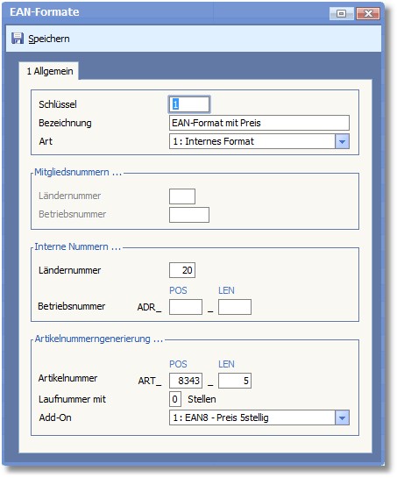
Task: Click the Interne Nummern Ländernummer field containing 20
Action: tap(182, 270)
